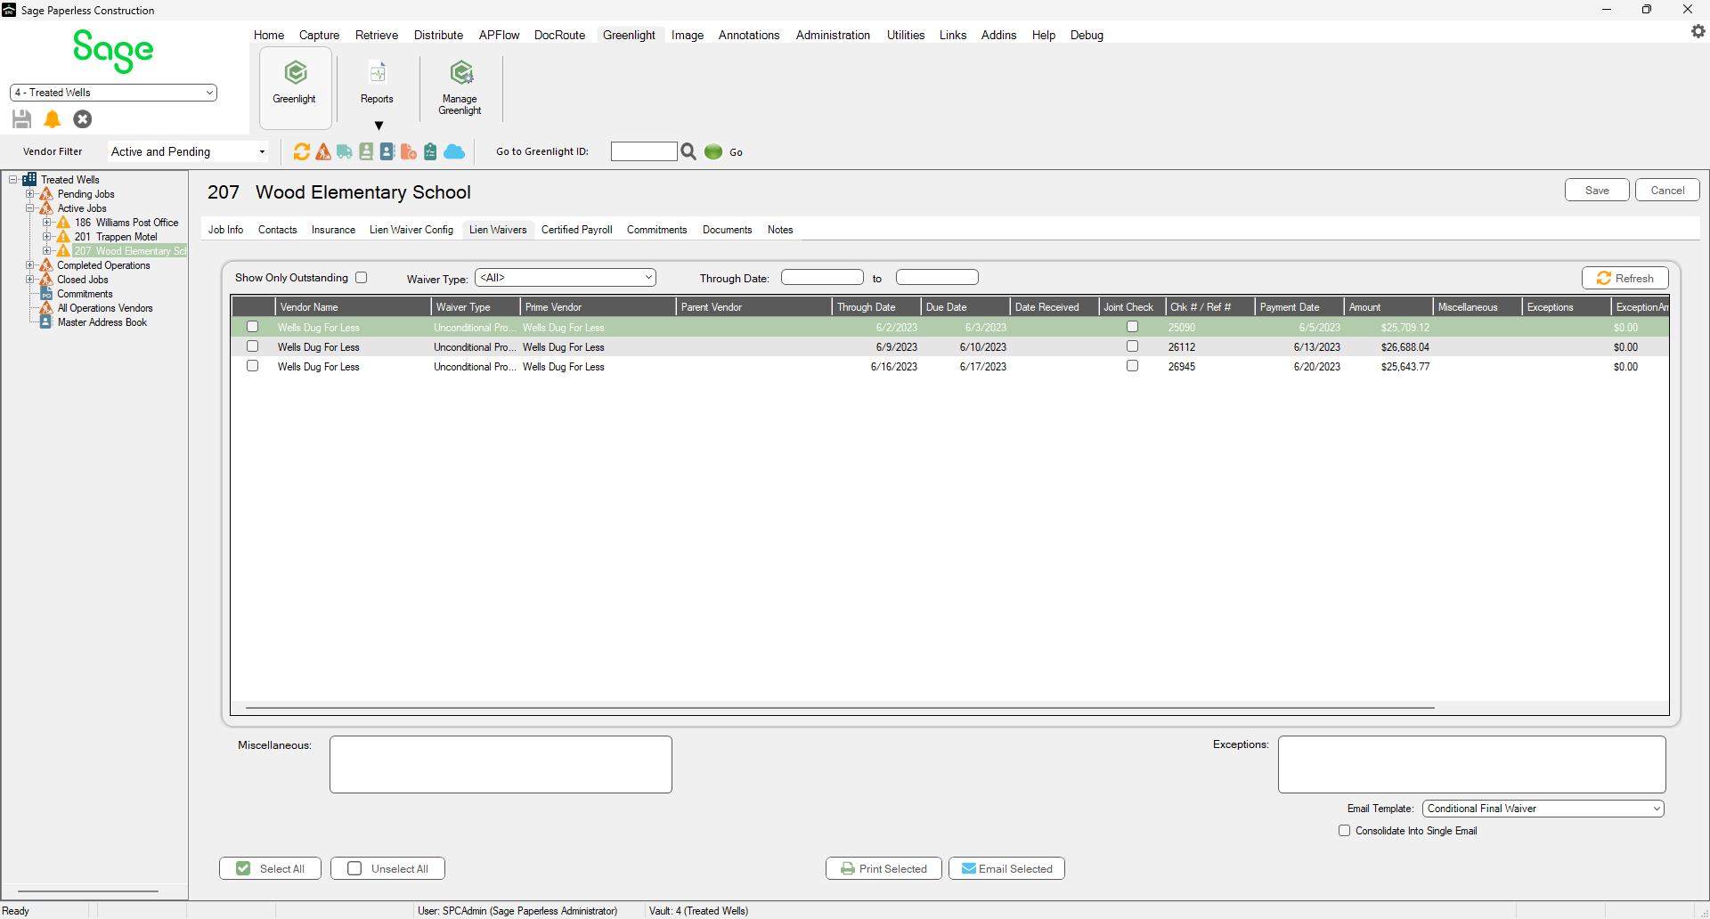
Task: Click the orange notification bell icon
Action: 53,119
